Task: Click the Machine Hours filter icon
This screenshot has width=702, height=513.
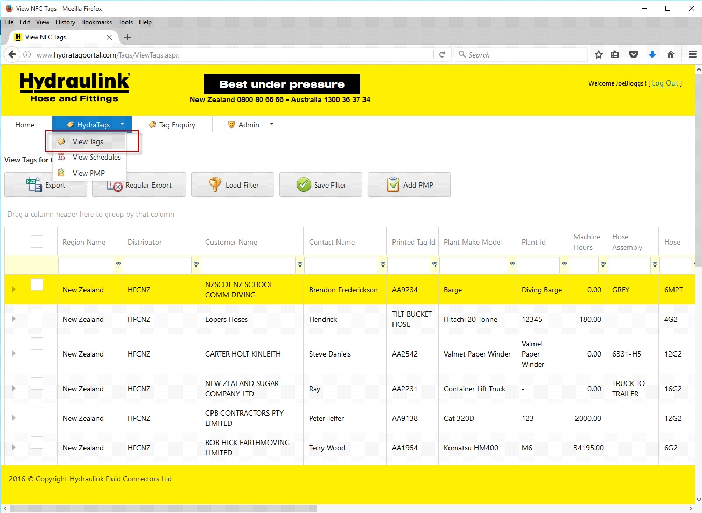Action: [x=603, y=264]
